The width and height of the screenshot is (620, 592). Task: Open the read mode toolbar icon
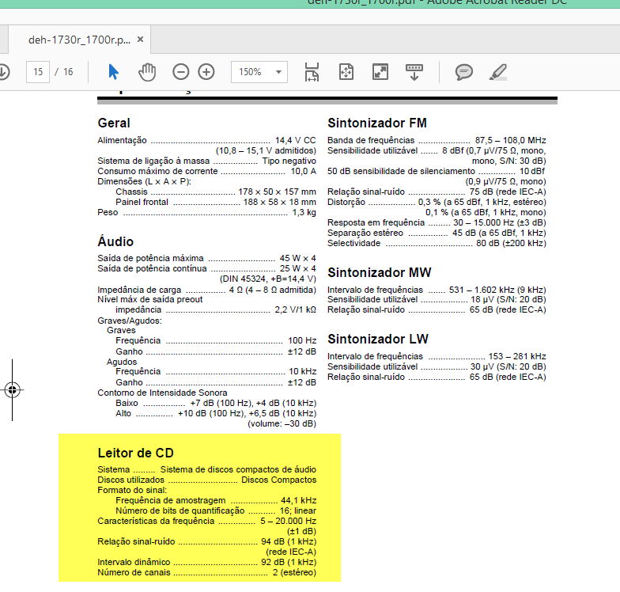(x=414, y=72)
